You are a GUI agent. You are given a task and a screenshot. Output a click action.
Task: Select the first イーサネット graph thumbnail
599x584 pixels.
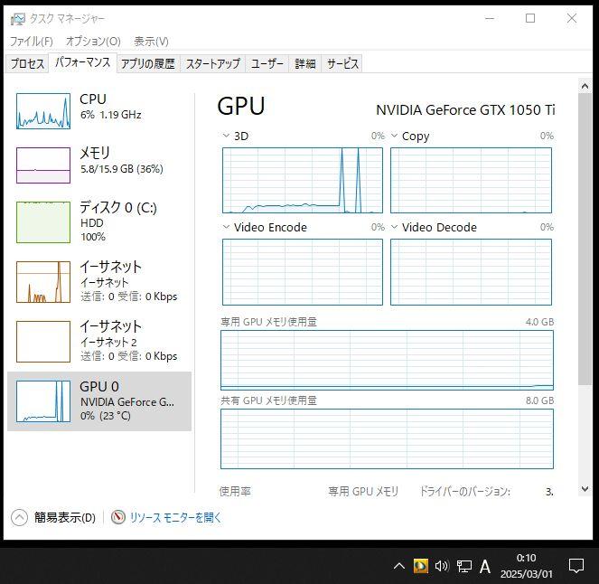tap(43, 282)
